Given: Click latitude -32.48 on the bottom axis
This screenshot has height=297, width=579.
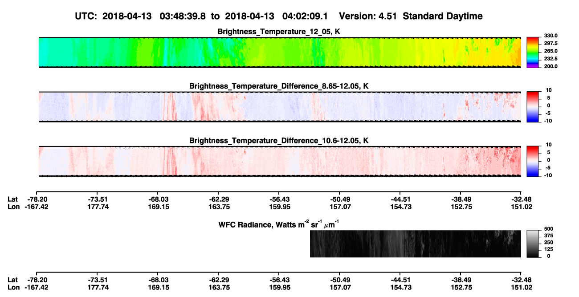Looking at the screenshot, I should pyautogui.click(x=521, y=280).
